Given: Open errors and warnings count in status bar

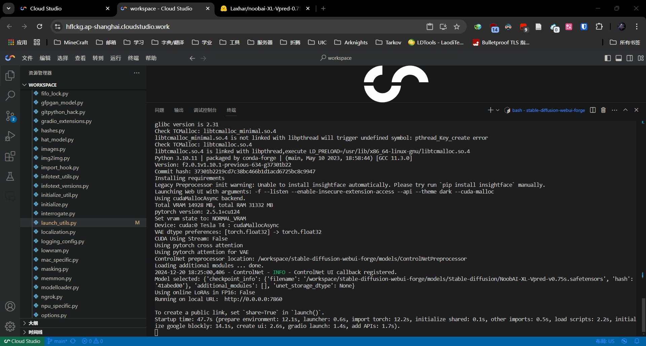Looking at the screenshot, I should pyautogui.click(x=93, y=341).
